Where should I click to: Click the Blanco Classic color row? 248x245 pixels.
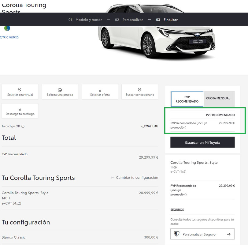80,237
